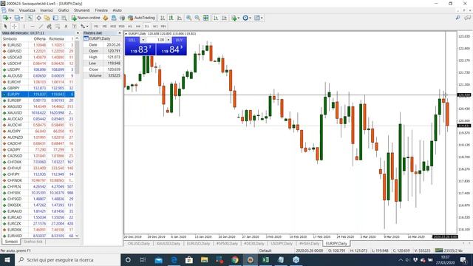Switch chart to line chart icon
The width and height of the screenshot is (473, 266).
point(180,18)
